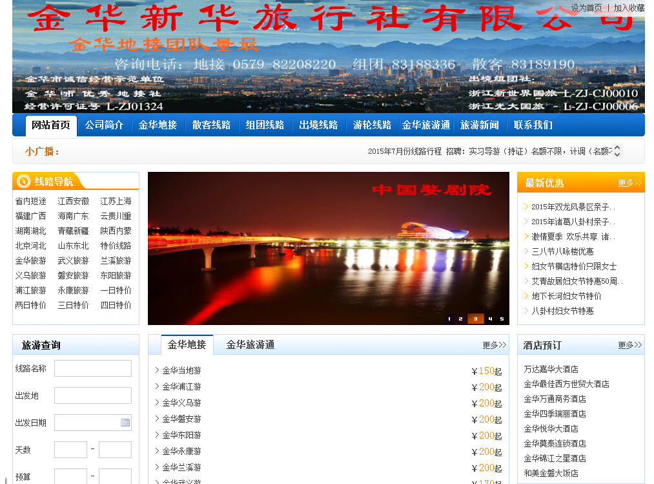Open 四日特价 route link
The image size is (654, 484).
click(116, 305)
